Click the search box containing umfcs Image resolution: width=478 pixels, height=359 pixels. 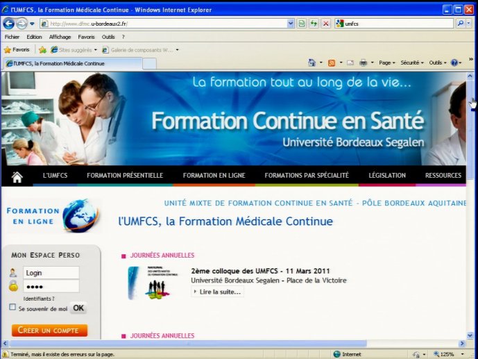pyautogui.click(x=394, y=24)
